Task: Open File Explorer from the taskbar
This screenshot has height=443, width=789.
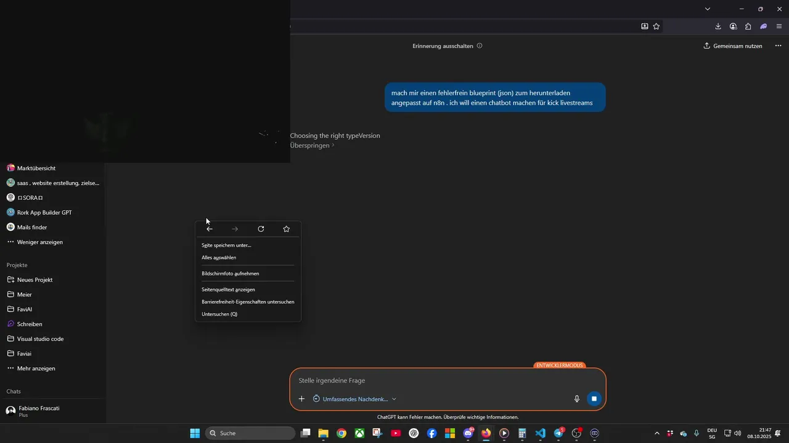Action: tap(323, 433)
